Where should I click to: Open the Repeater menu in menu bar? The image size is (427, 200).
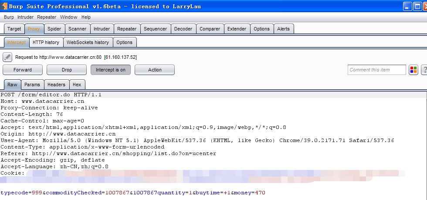[47, 17]
